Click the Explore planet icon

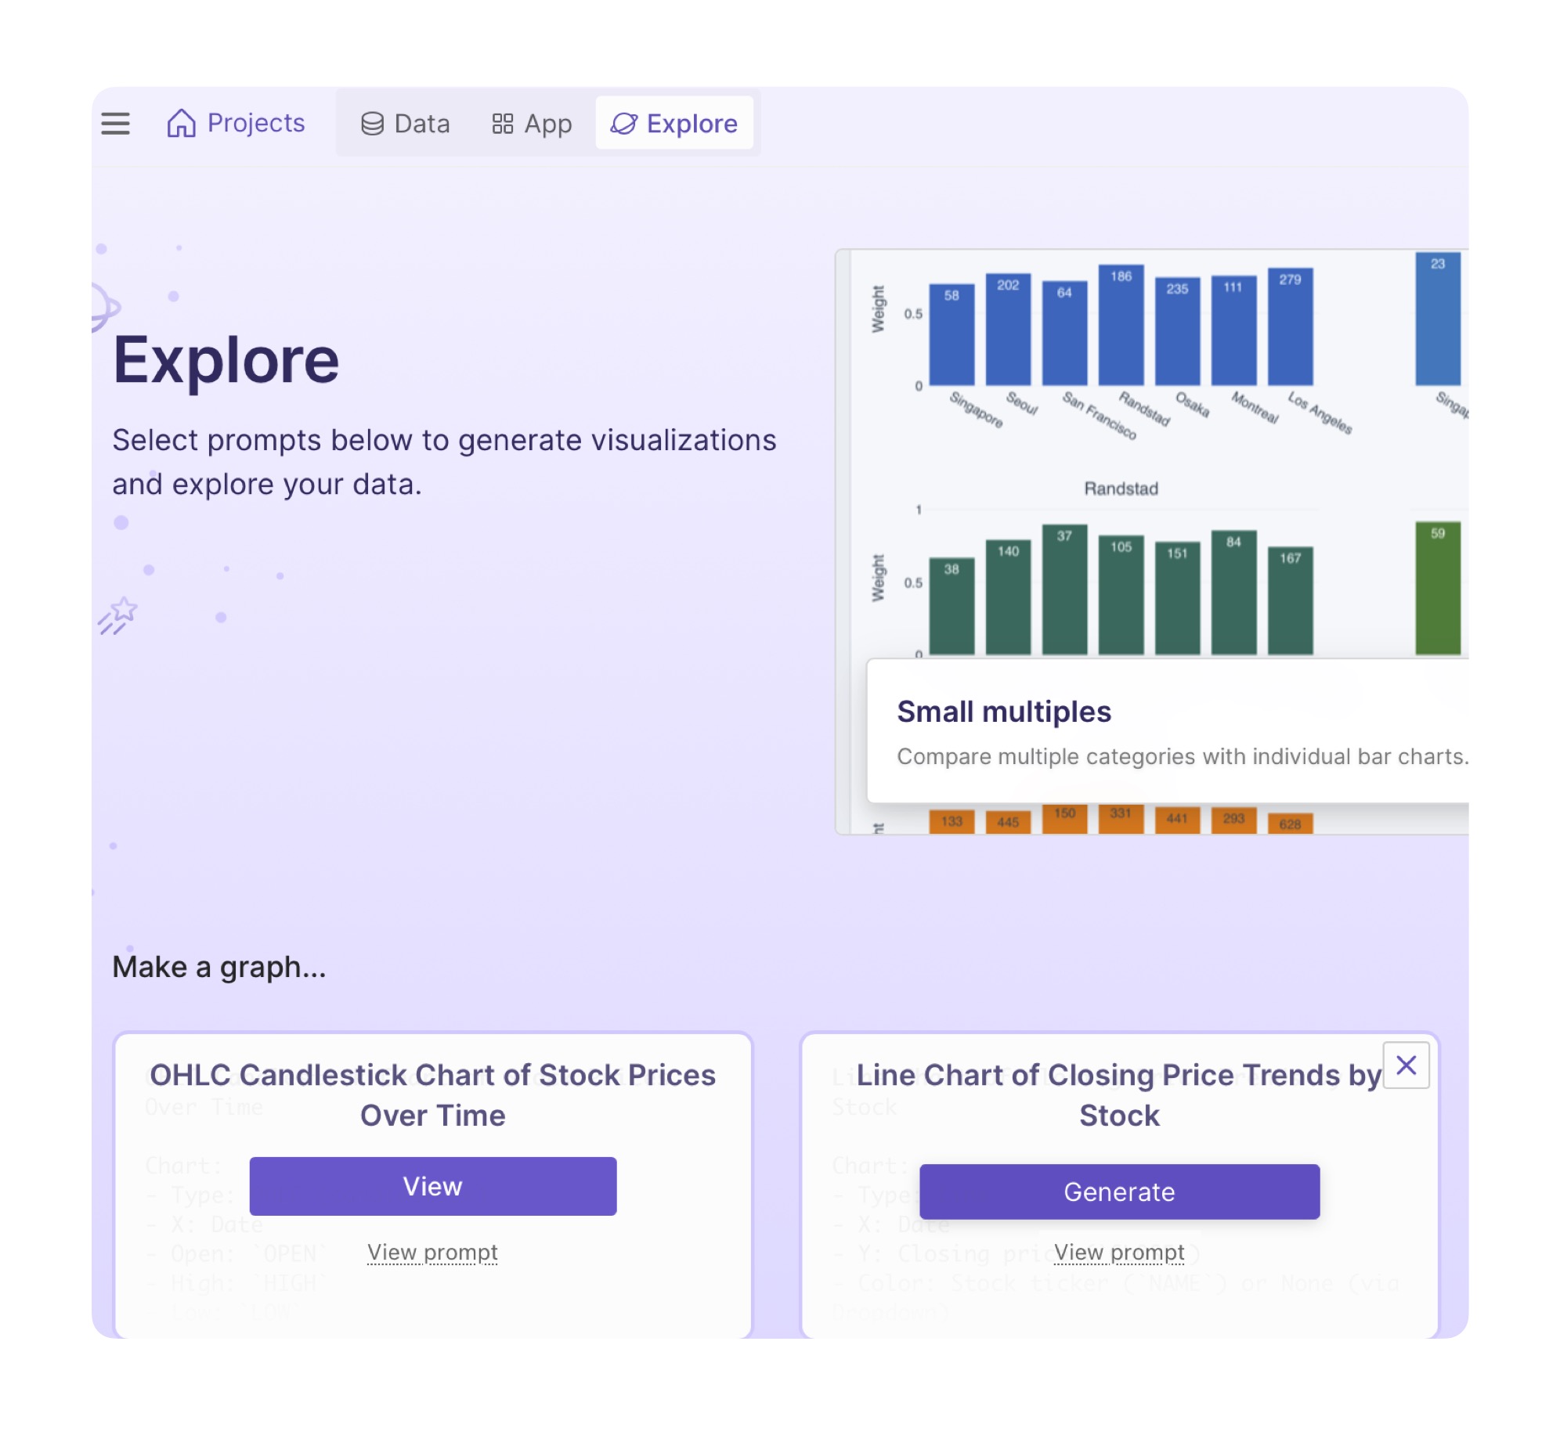click(623, 124)
